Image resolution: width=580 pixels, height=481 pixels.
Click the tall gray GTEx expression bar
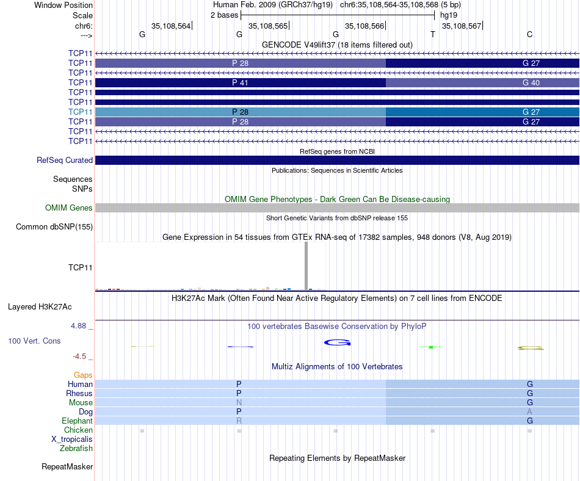[x=306, y=266]
